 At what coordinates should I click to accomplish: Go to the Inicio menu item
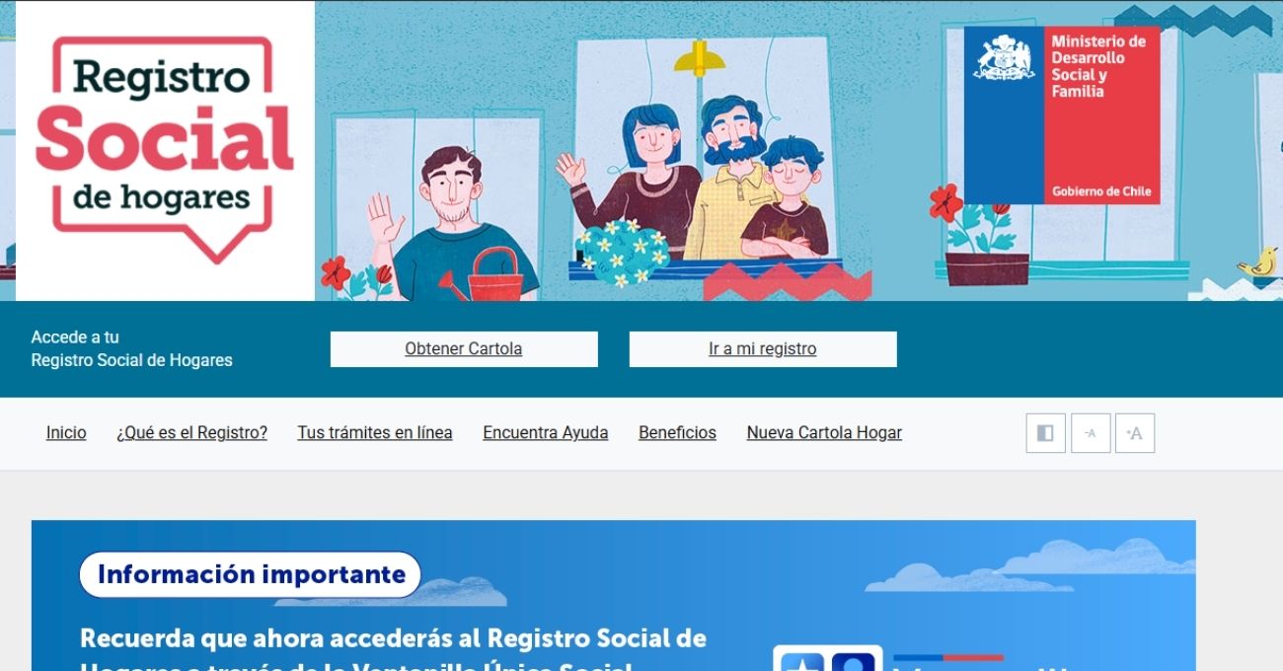[66, 433]
